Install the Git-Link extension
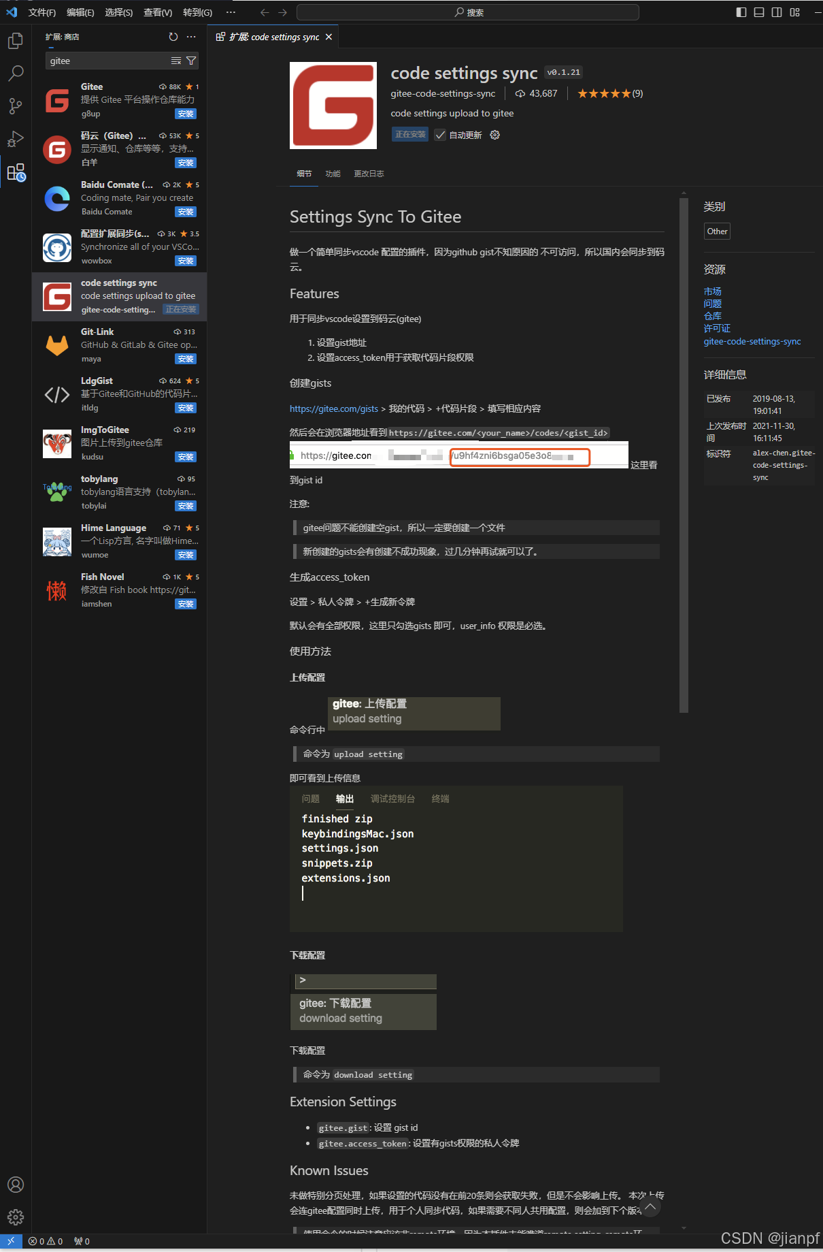Screen dimensions: 823x1252 click(x=186, y=359)
